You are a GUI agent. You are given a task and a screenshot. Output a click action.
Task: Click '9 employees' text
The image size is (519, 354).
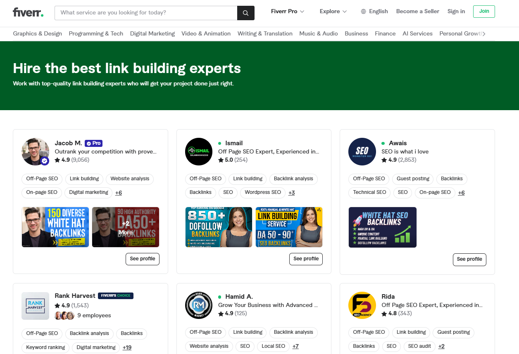(94, 316)
